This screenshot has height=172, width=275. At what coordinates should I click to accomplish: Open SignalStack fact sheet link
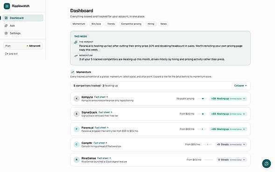pyautogui.click(x=106, y=112)
